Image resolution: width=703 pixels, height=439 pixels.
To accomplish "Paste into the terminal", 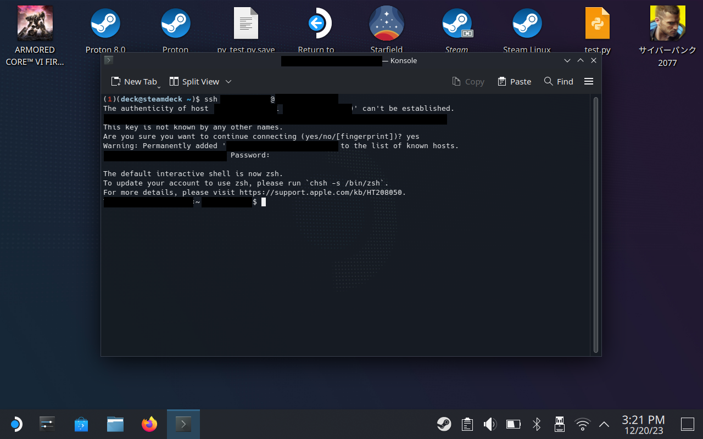I will point(514,81).
